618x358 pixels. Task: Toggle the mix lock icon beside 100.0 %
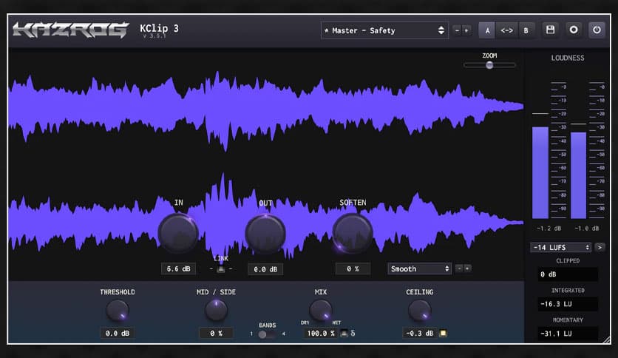(x=344, y=333)
